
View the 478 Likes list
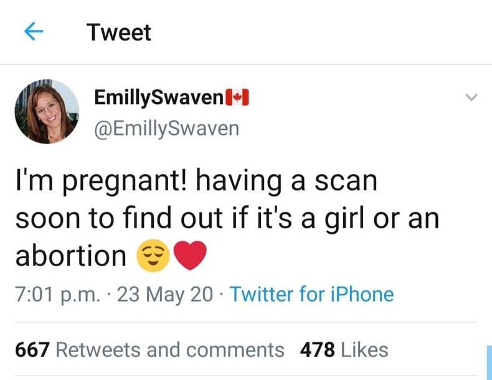[344, 350]
